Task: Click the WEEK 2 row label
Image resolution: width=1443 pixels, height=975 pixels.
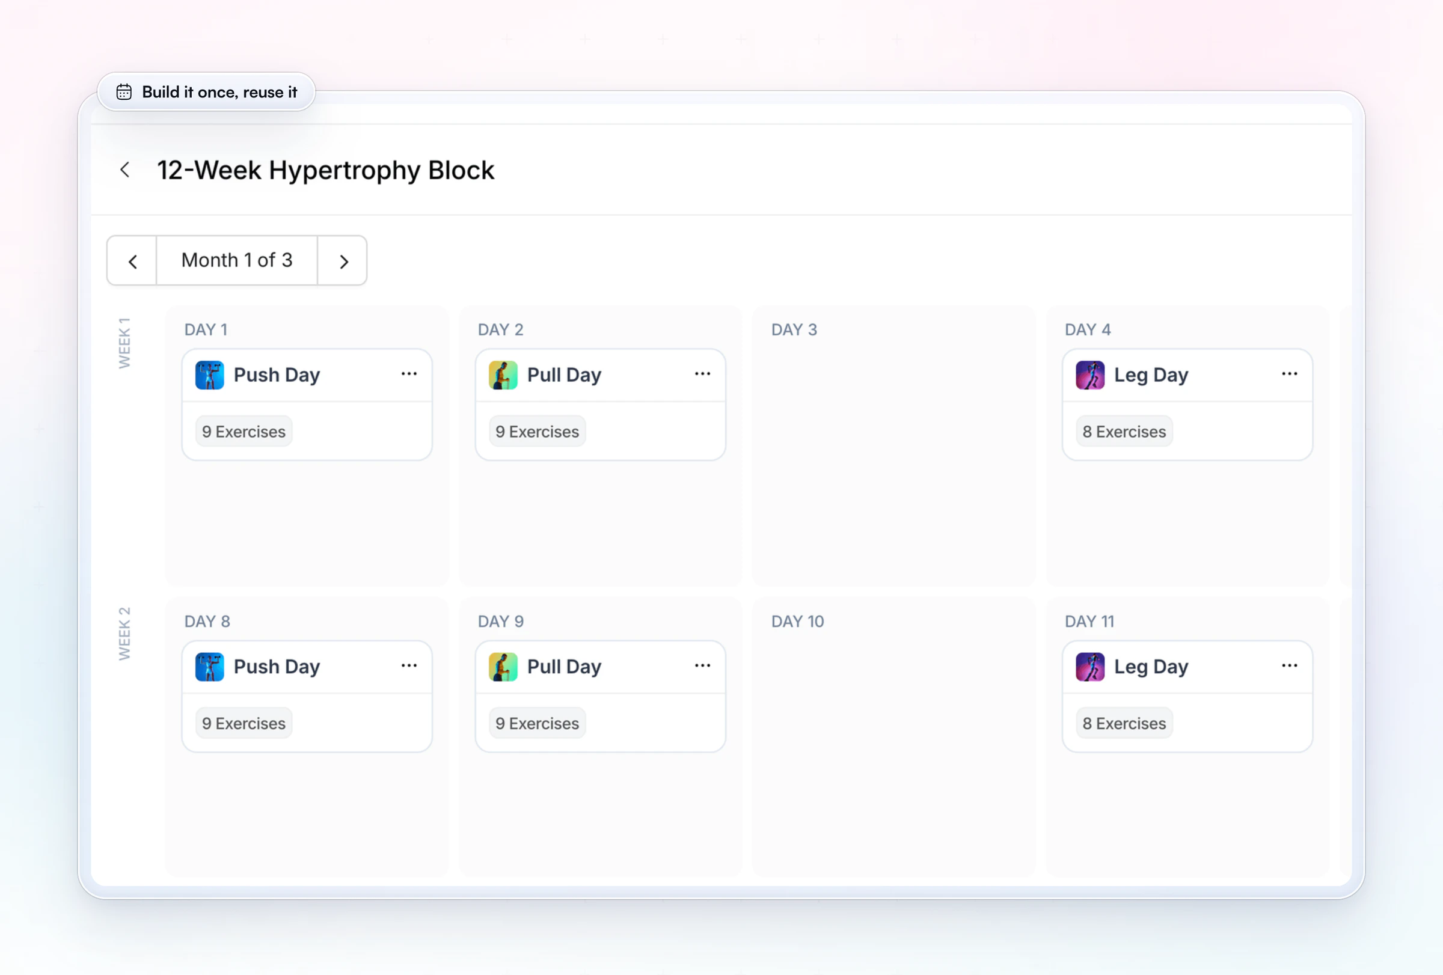Action: point(125,634)
